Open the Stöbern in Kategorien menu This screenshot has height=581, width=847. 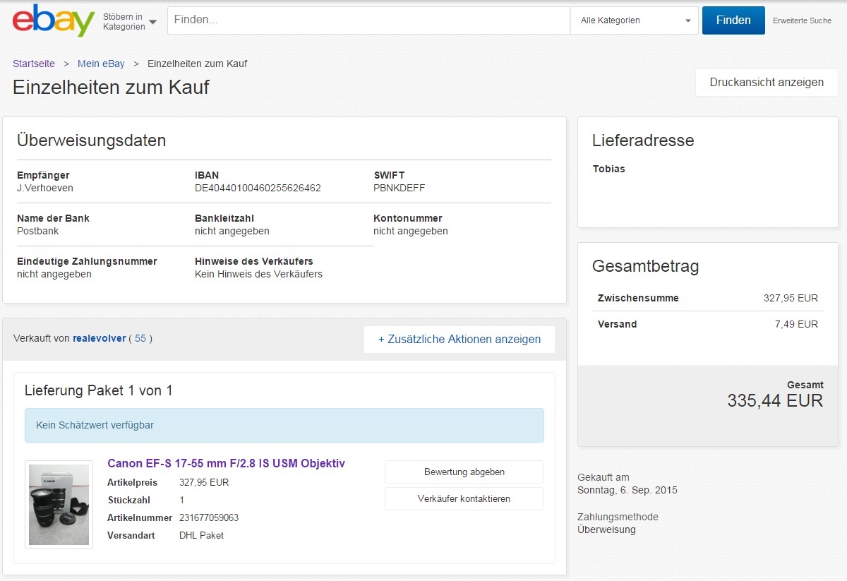click(x=130, y=21)
